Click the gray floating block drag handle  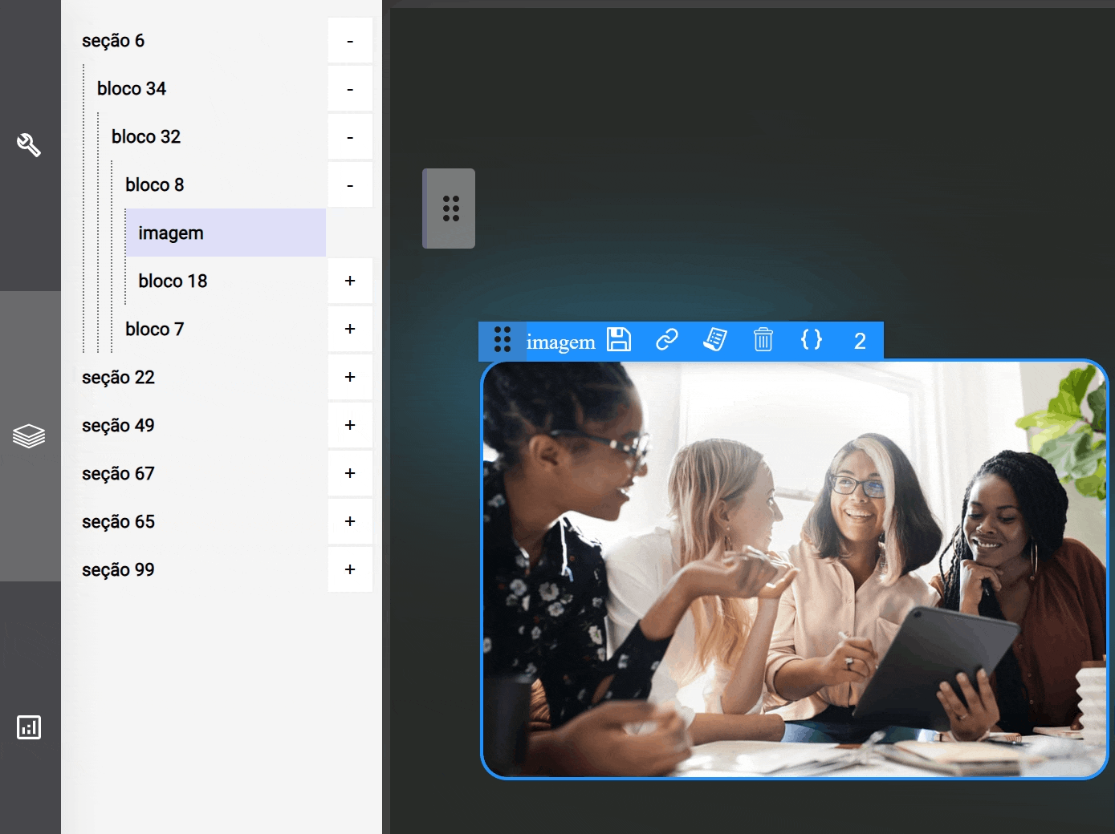[x=450, y=208]
